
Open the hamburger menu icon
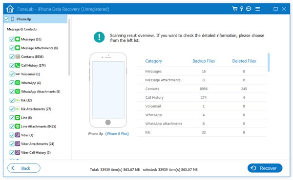[258, 9]
